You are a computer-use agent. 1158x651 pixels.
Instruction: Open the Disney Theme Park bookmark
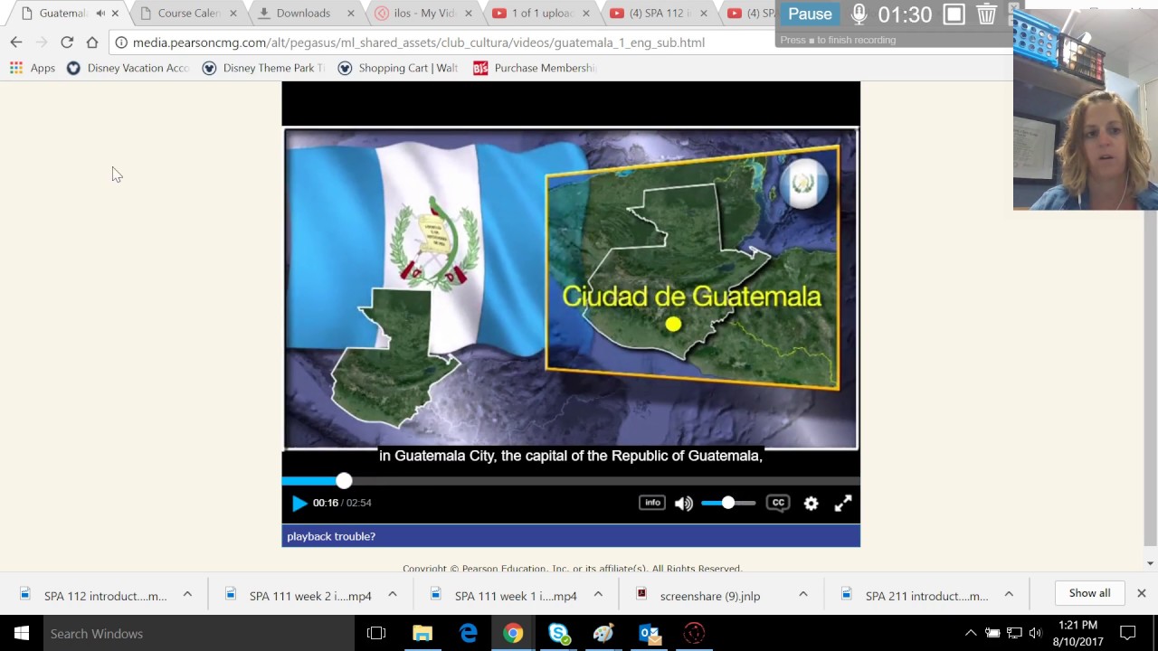click(x=263, y=68)
